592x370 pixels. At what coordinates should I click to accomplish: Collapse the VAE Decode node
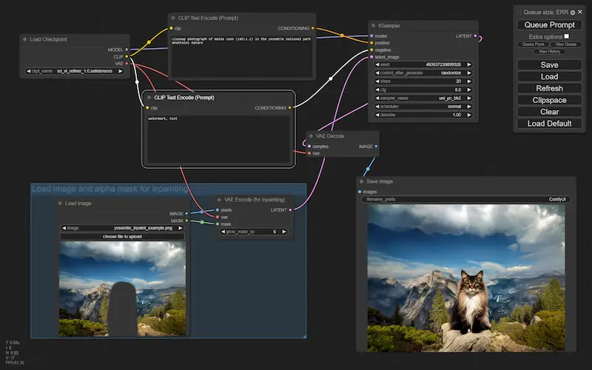point(311,136)
